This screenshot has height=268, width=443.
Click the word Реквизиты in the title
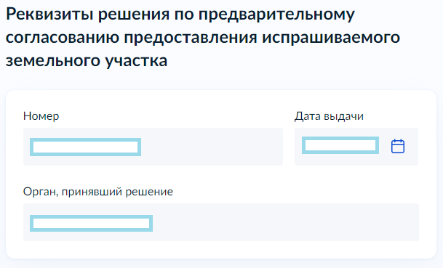pyautogui.click(x=49, y=14)
